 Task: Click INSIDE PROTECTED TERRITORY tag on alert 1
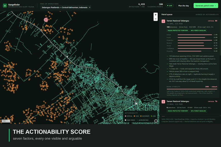pyautogui.click(x=178, y=31)
